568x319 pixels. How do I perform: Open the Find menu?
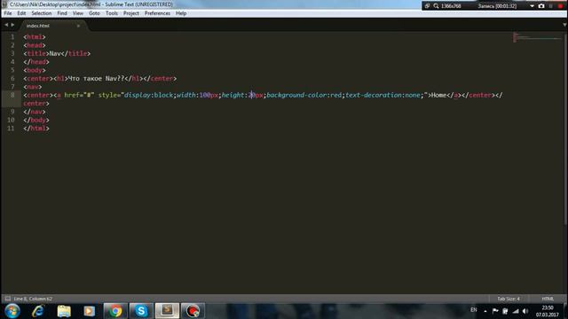[x=62, y=13]
